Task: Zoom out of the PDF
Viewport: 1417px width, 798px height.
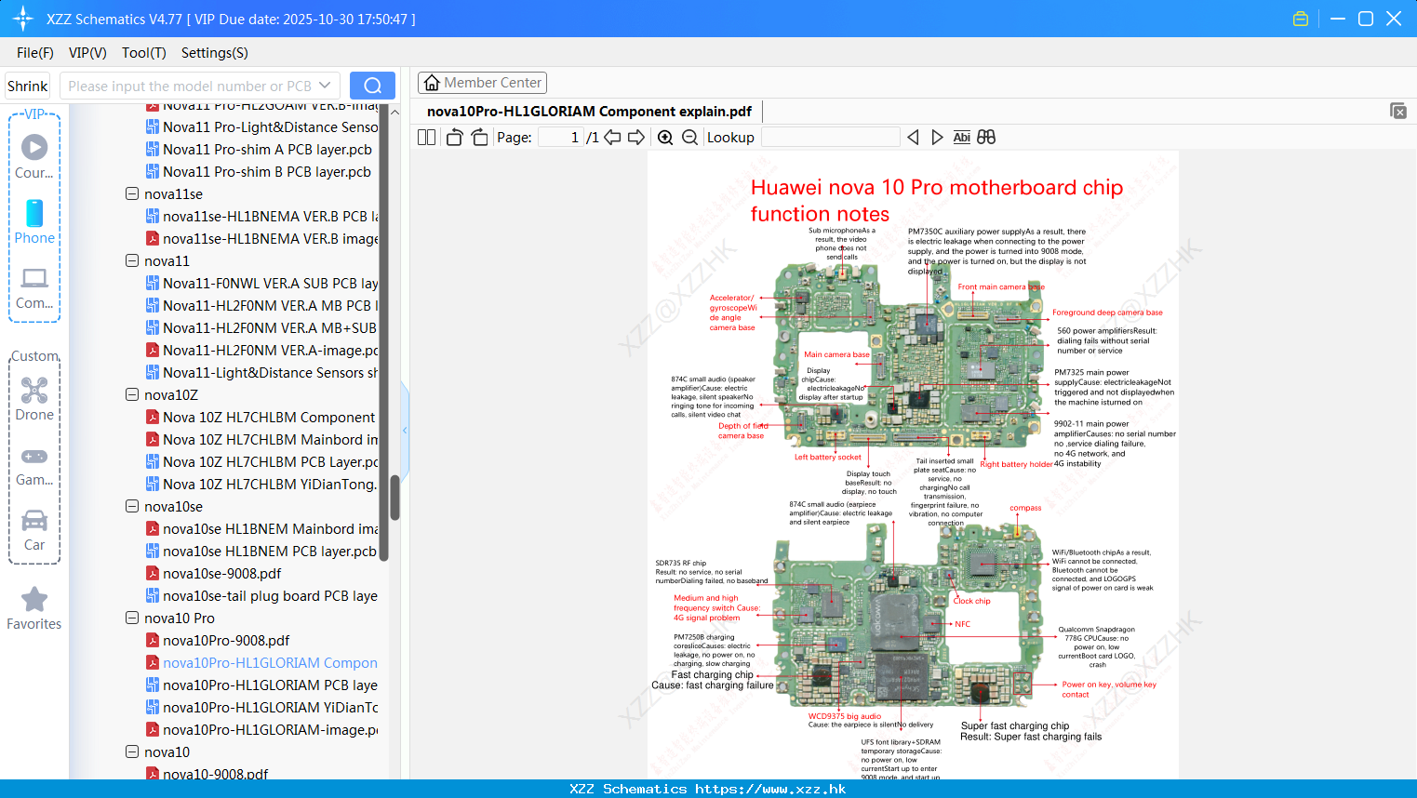Action: (x=689, y=138)
